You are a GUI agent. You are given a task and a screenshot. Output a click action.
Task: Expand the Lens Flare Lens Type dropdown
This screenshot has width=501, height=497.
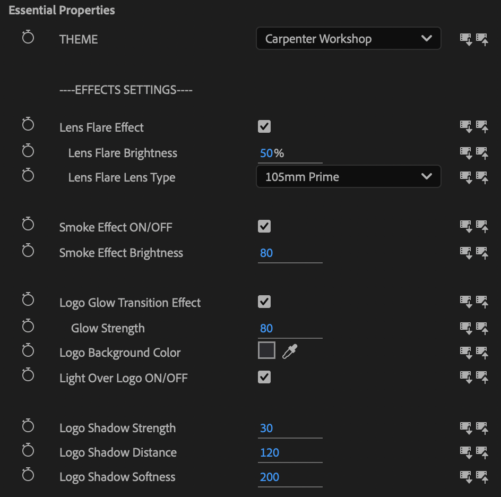click(x=348, y=177)
